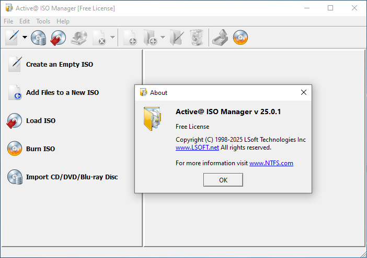The height and width of the screenshot is (258, 367).
Task: Click the Free License text in About dialog
Action: (x=192, y=127)
